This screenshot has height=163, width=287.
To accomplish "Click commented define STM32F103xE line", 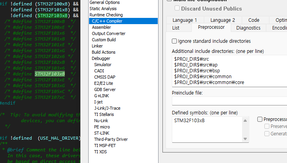I will point(39,80).
